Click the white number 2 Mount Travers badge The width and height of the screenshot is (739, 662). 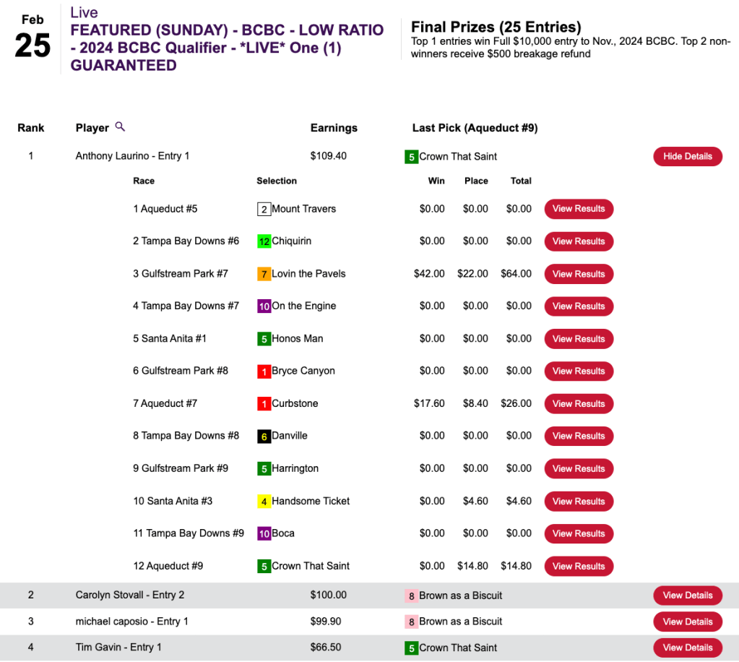coord(264,209)
